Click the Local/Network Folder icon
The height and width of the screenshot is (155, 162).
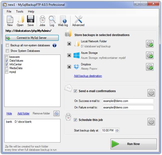pos(77,44)
